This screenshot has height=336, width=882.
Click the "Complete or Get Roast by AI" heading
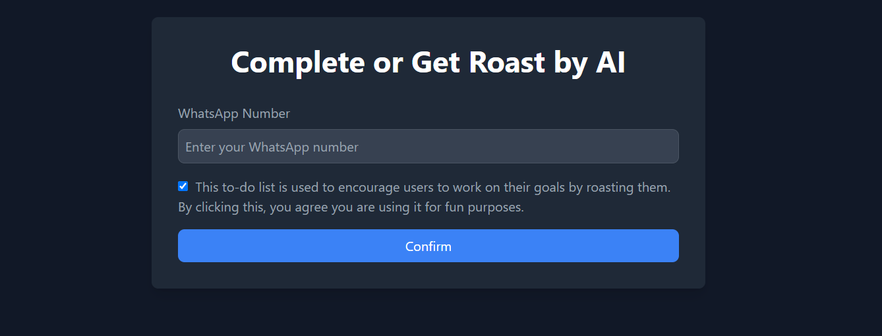tap(428, 63)
